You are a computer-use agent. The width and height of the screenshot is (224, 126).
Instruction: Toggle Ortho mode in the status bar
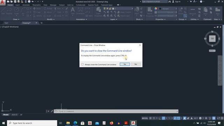[x=160, y=118]
